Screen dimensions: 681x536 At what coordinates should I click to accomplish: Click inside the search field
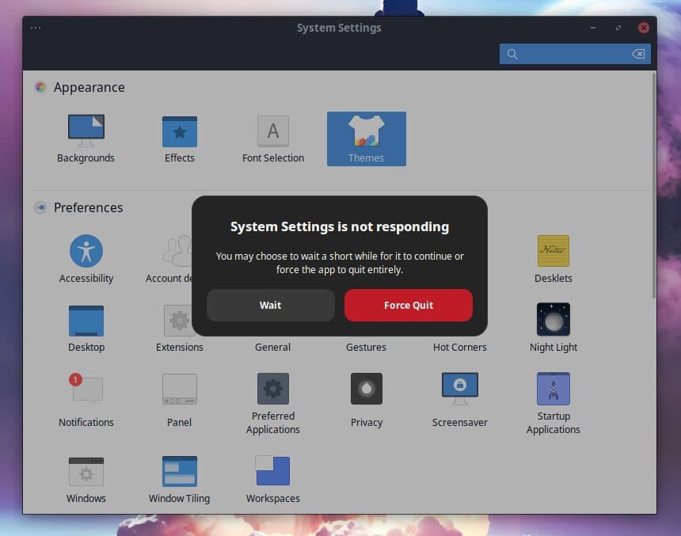pos(570,53)
